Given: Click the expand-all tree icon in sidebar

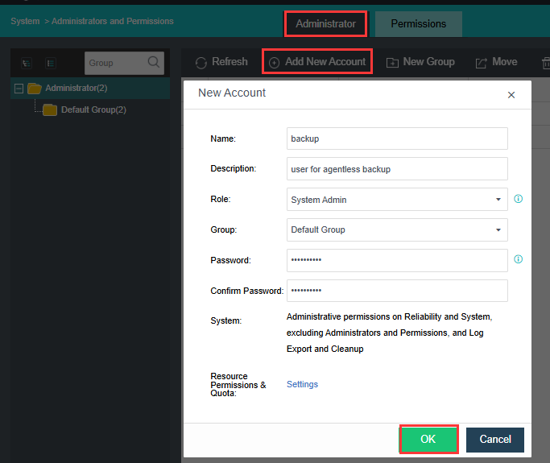Looking at the screenshot, I should [27, 63].
